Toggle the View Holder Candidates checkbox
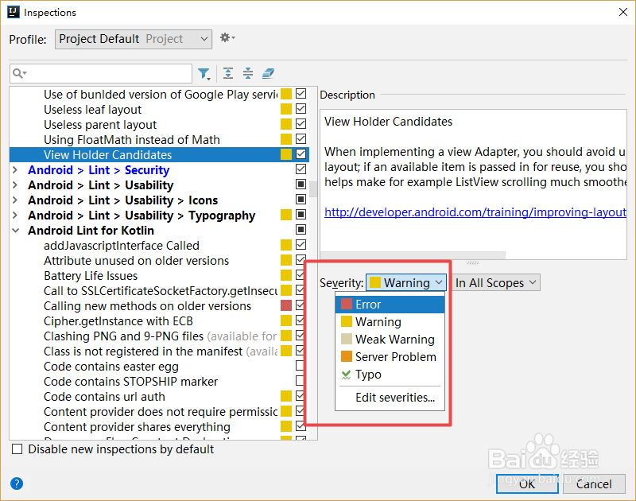 click(301, 154)
